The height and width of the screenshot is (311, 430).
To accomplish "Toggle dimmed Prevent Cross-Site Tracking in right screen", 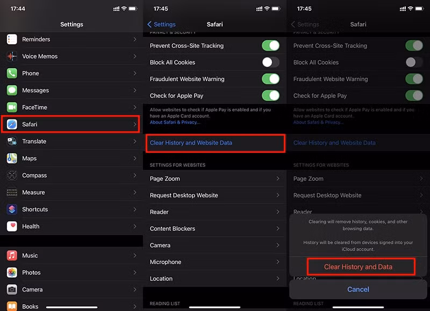I will (x=414, y=46).
